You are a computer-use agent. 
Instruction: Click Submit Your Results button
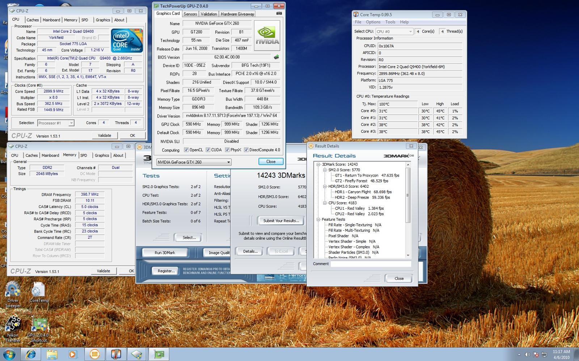tap(281, 221)
